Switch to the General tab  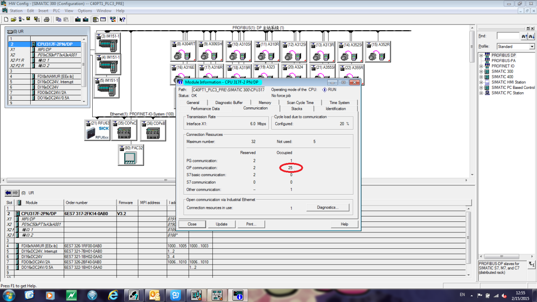[x=193, y=102]
